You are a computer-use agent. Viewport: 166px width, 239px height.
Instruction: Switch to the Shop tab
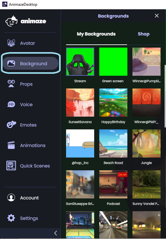[x=144, y=34]
